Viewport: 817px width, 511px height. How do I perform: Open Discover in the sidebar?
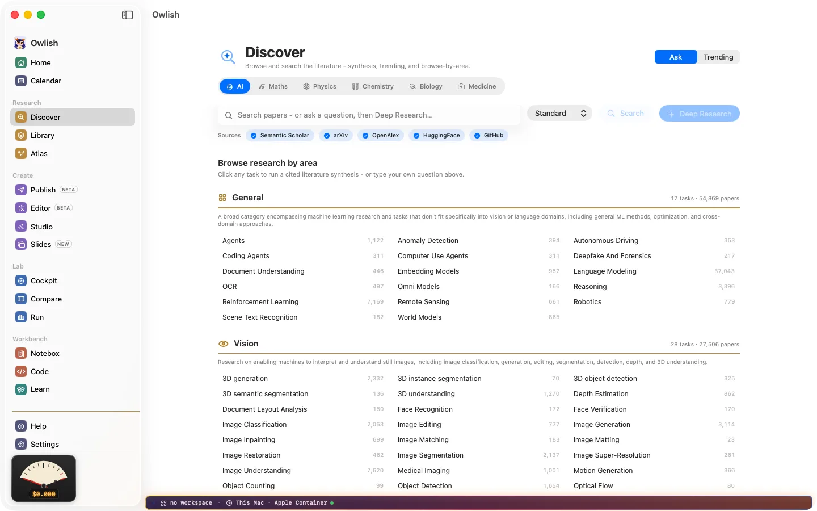[73, 117]
